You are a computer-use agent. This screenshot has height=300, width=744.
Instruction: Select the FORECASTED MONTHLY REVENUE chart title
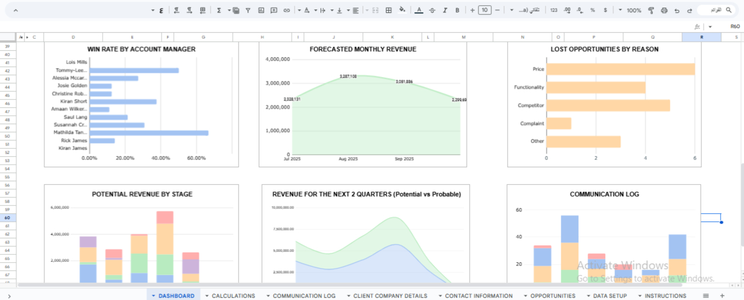pos(363,50)
